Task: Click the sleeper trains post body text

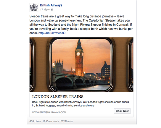Action: coord(81,25)
